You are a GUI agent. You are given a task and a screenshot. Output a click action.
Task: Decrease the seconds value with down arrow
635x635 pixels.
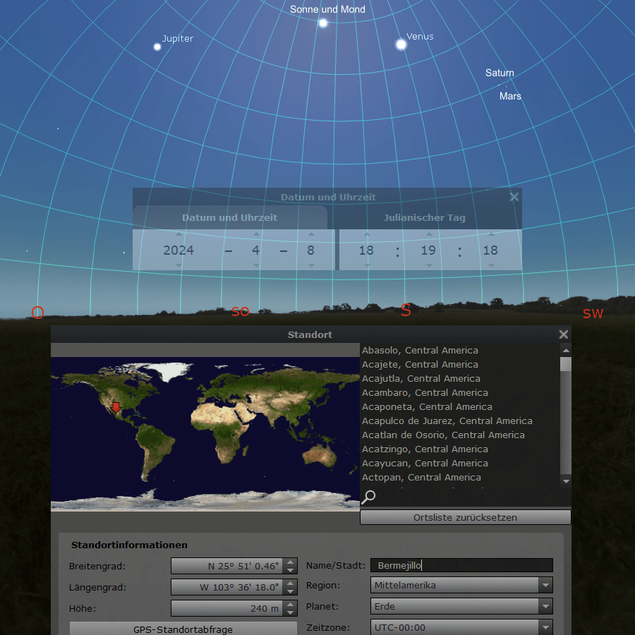[490, 265]
